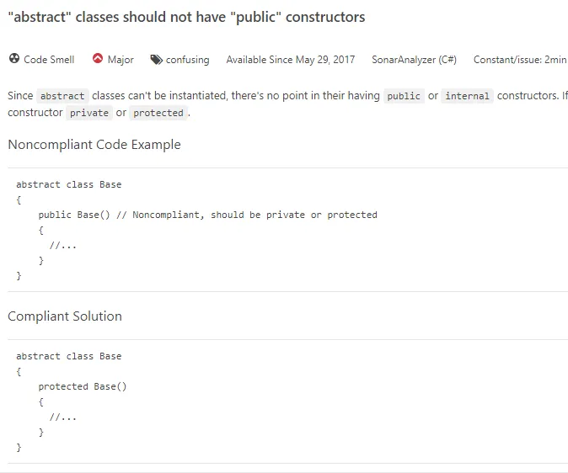Click the tags icon beside confusing
This screenshot has height=473, width=568.
156,60
